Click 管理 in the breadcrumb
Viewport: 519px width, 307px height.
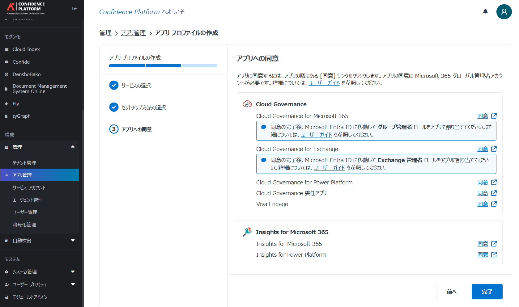[105, 33]
